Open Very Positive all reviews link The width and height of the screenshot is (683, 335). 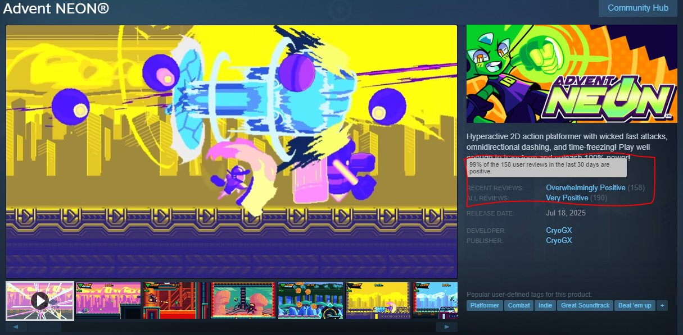tap(567, 198)
